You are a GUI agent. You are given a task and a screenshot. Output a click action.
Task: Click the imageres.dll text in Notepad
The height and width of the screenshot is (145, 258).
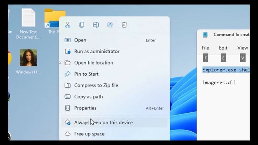tap(219, 83)
